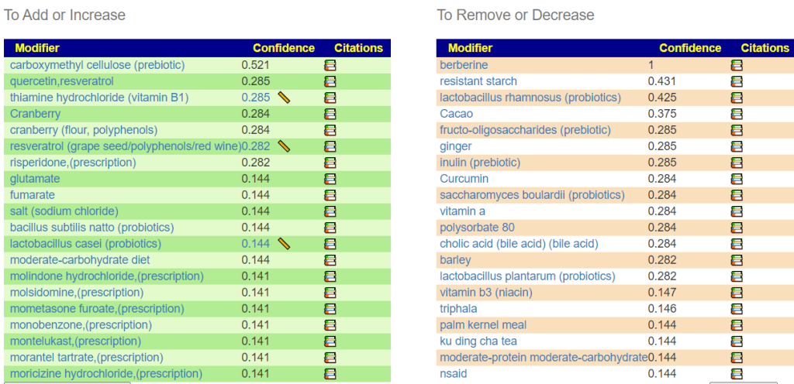The width and height of the screenshot is (794, 384).
Task: Open citations icon for barley row
Action: pos(737,260)
